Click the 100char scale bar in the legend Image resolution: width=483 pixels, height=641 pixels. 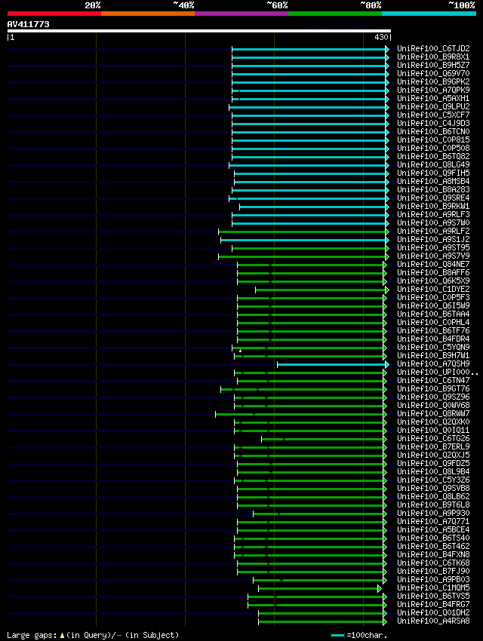tap(337, 635)
